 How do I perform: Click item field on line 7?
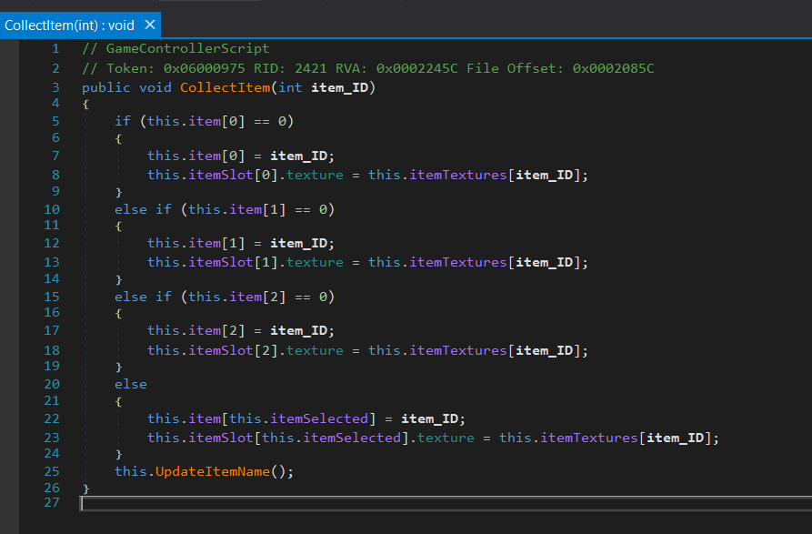pyautogui.click(x=205, y=156)
